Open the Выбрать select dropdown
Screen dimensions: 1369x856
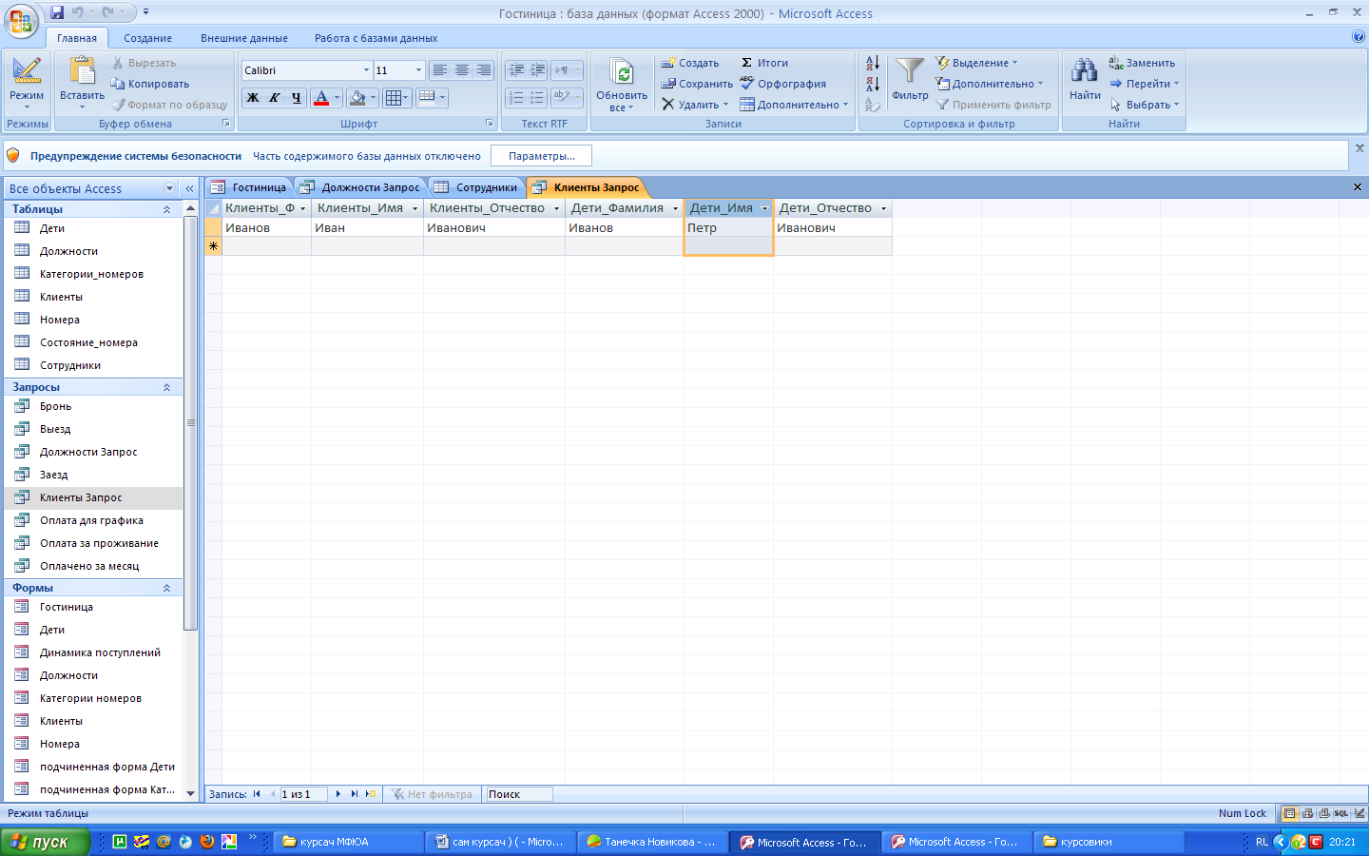(1144, 105)
